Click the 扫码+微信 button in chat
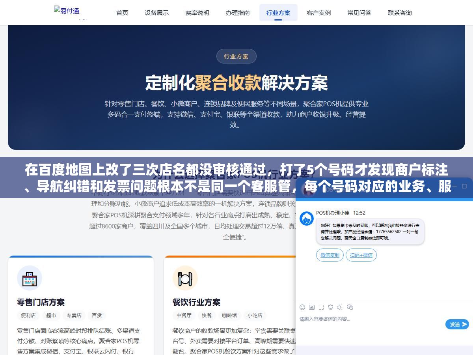Image resolution: width=473 pixels, height=355 pixels. tap(361, 255)
